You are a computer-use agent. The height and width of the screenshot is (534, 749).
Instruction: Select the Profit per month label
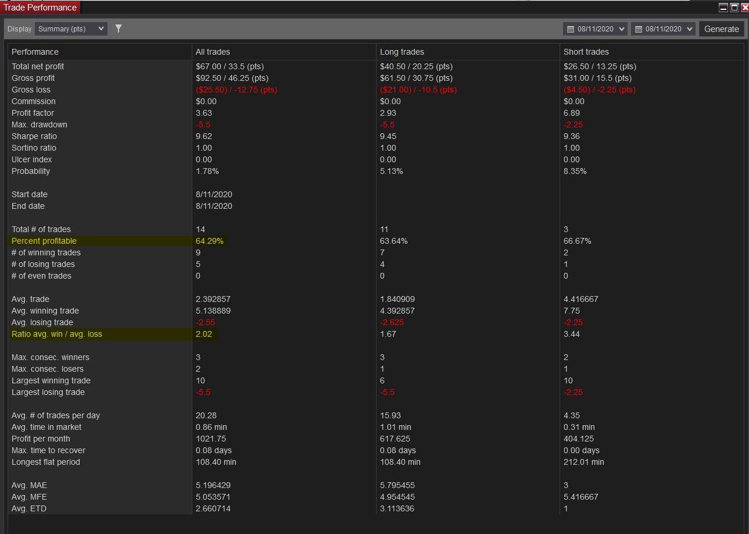pyautogui.click(x=41, y=439)
